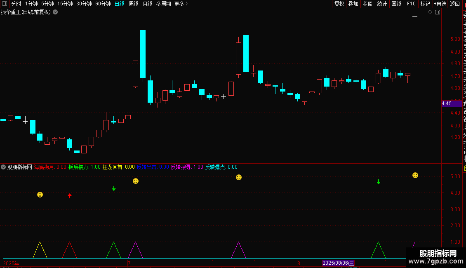466x268 pixels.
Task: Click the 标记 mark button
Action: coord(425,4)
